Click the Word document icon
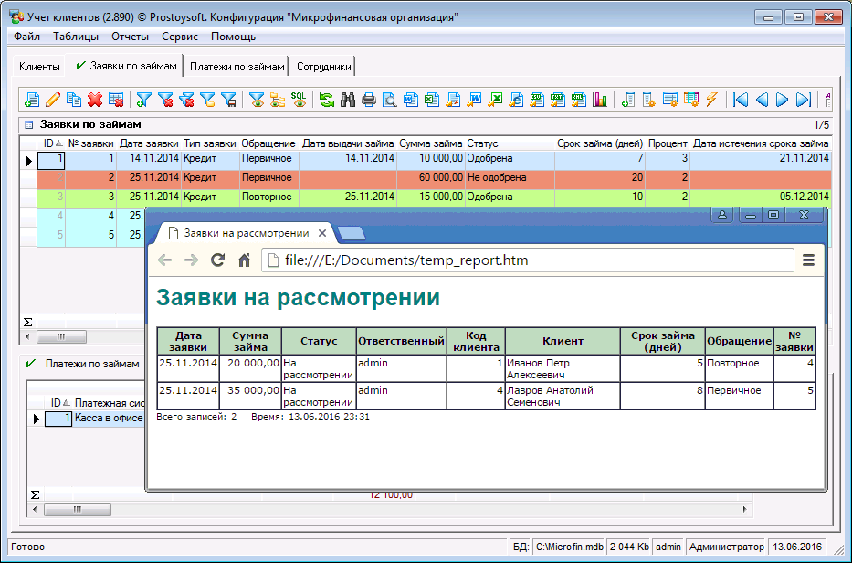The image size is (852, 563). tap(411, 100)
